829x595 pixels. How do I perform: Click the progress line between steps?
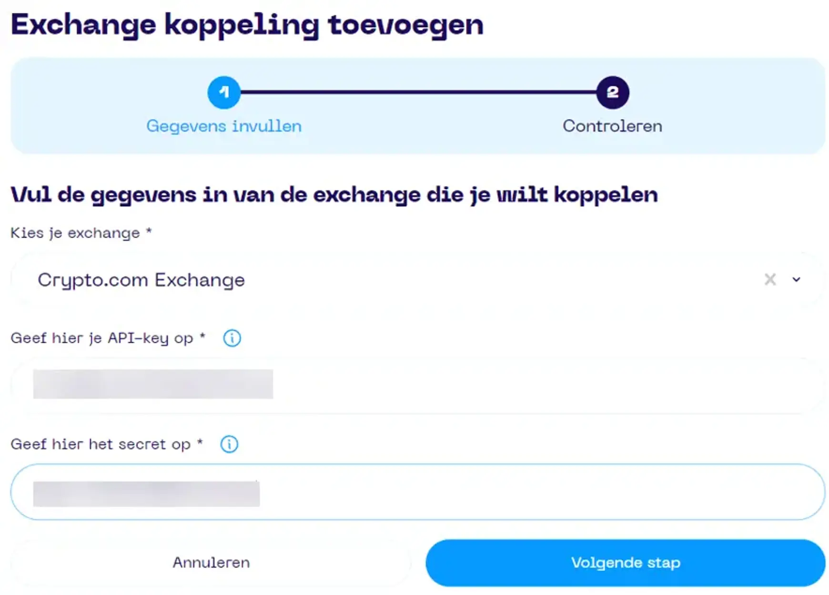[419, 92]
